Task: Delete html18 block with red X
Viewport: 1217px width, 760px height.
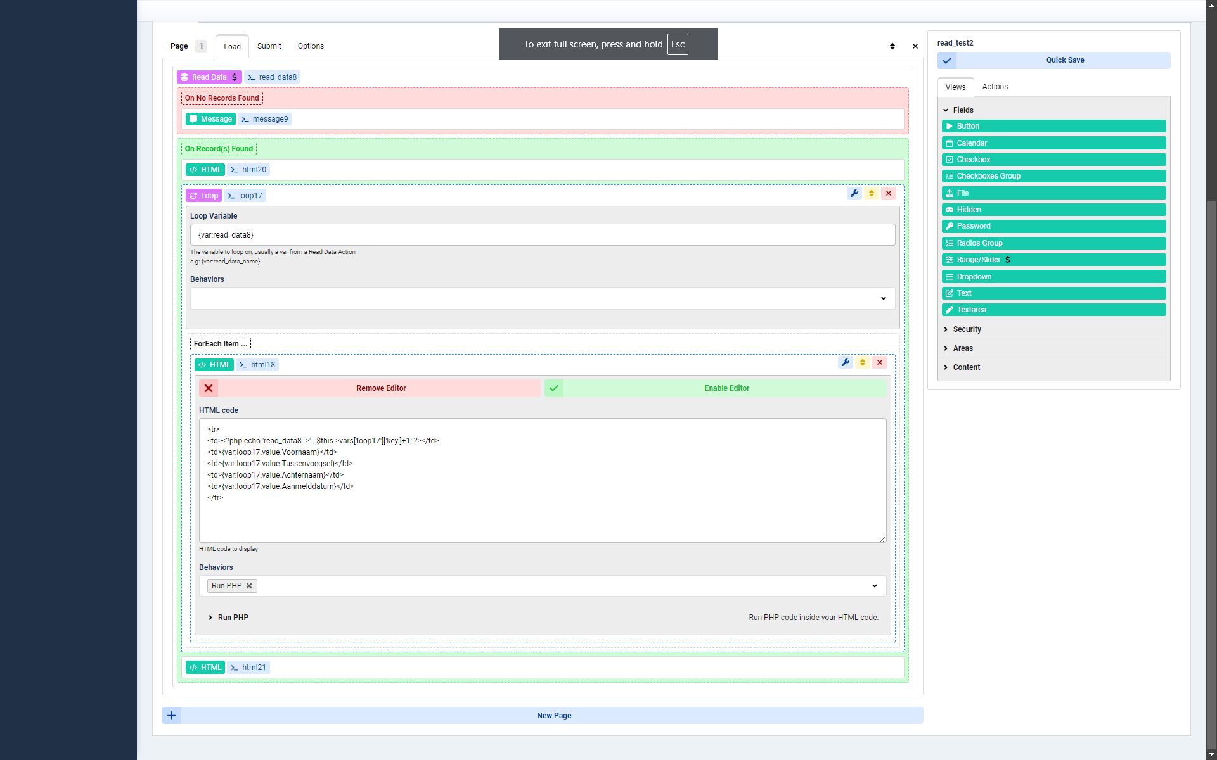Action: (x=879, y=362)
